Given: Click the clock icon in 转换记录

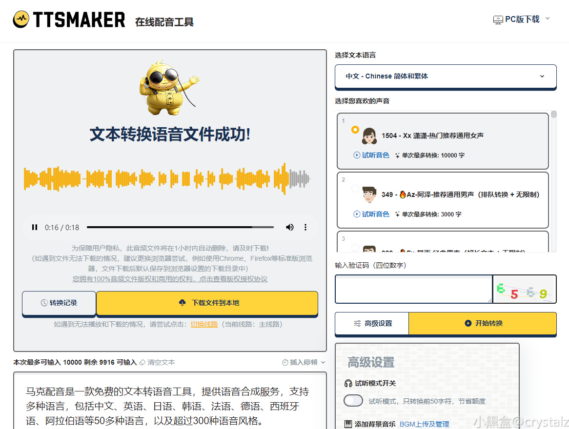Looking at the screenshot, I should (x=44, y=303).
